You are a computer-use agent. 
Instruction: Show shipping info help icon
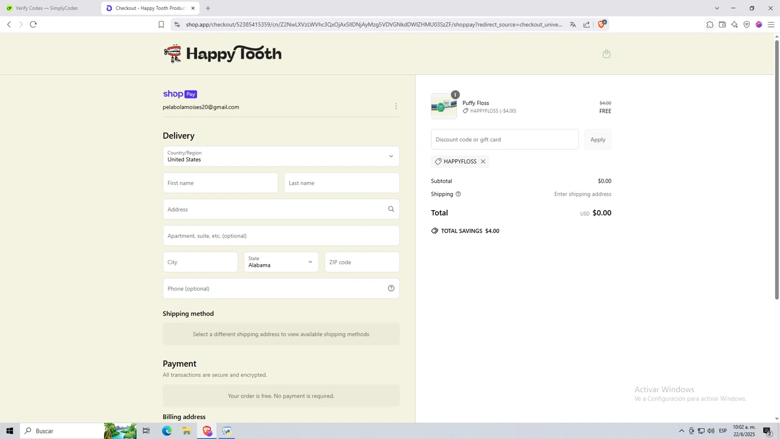tap(458, 194)
